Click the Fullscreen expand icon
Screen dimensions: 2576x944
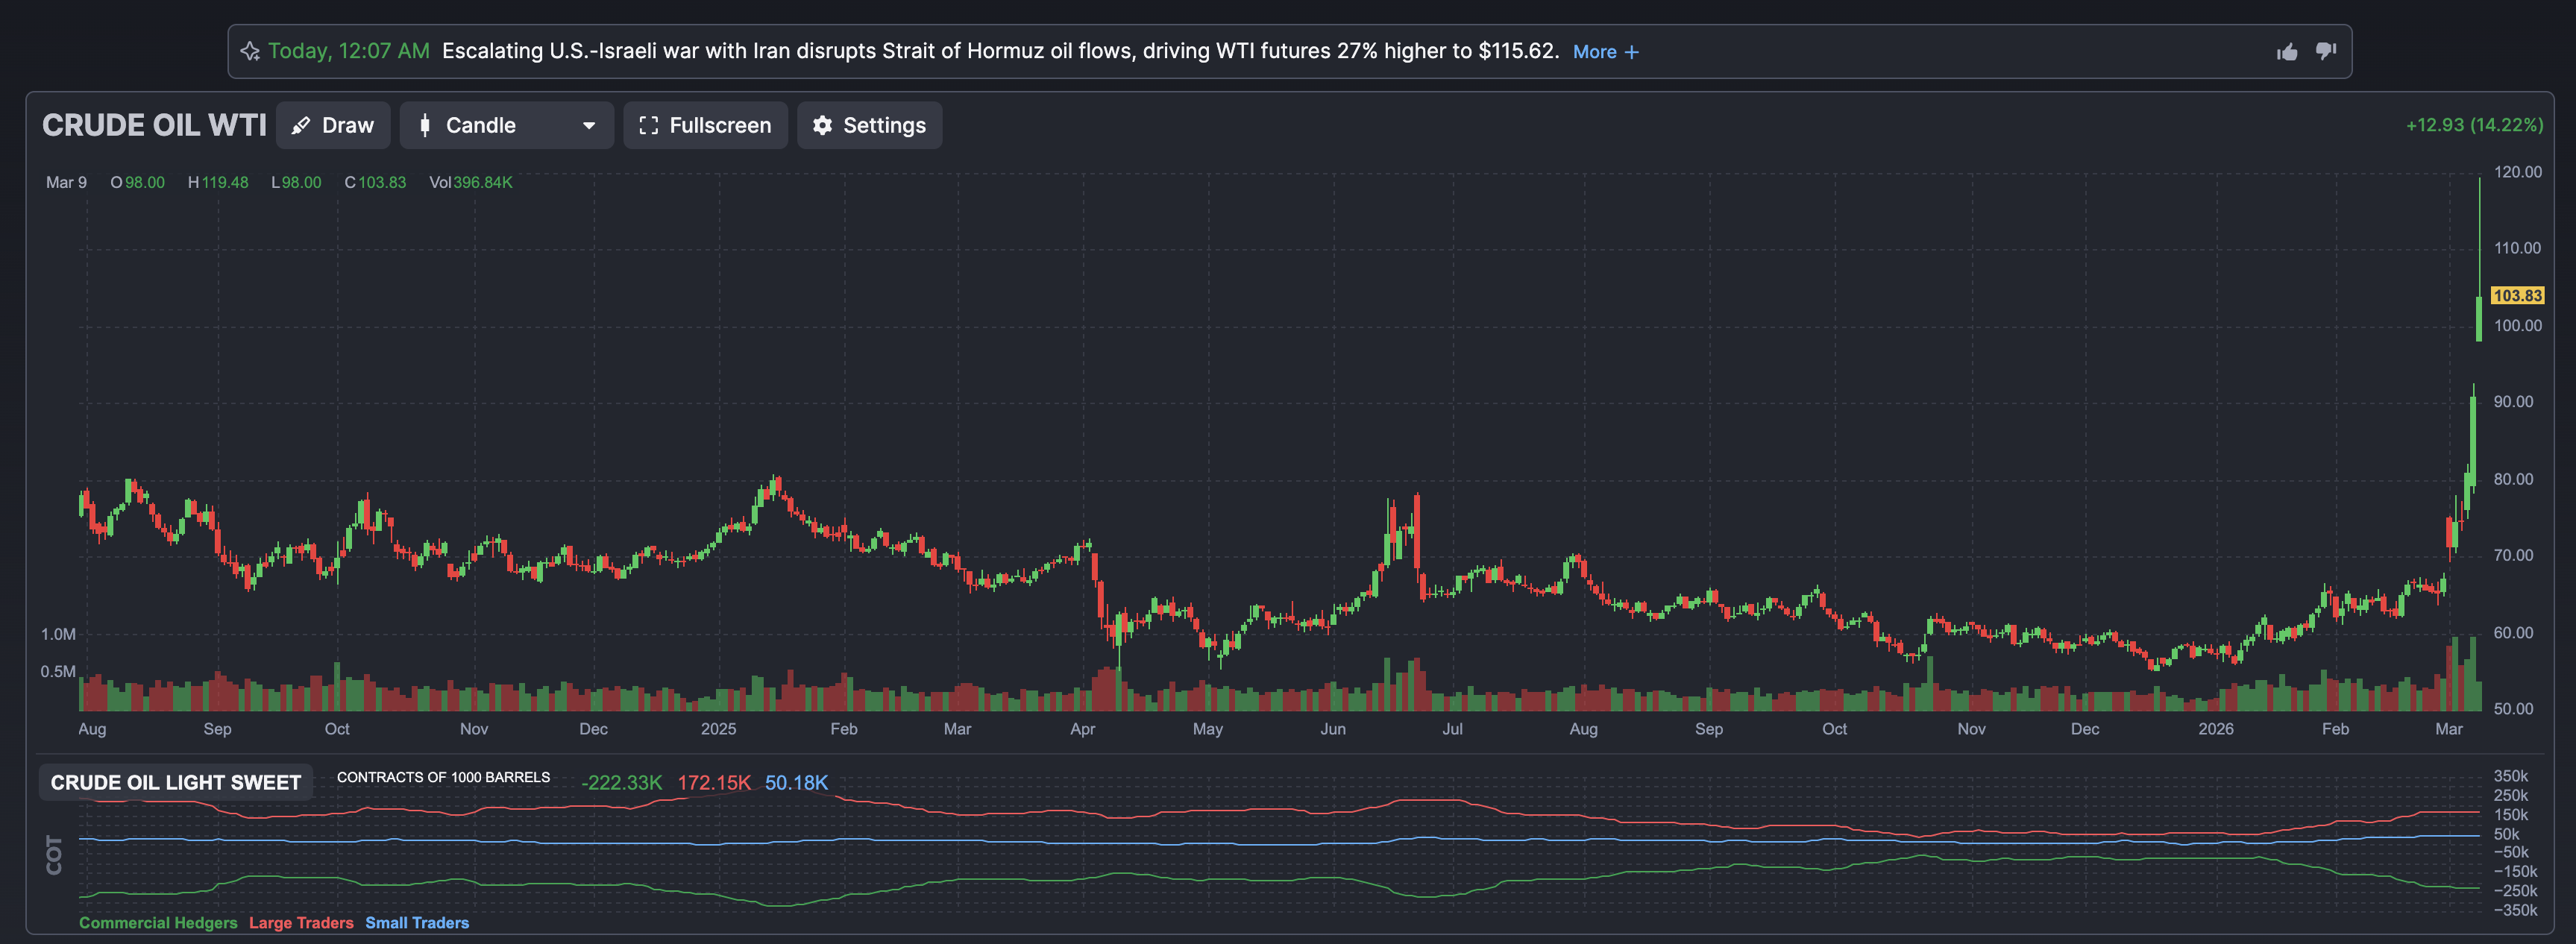coord(648,126)
